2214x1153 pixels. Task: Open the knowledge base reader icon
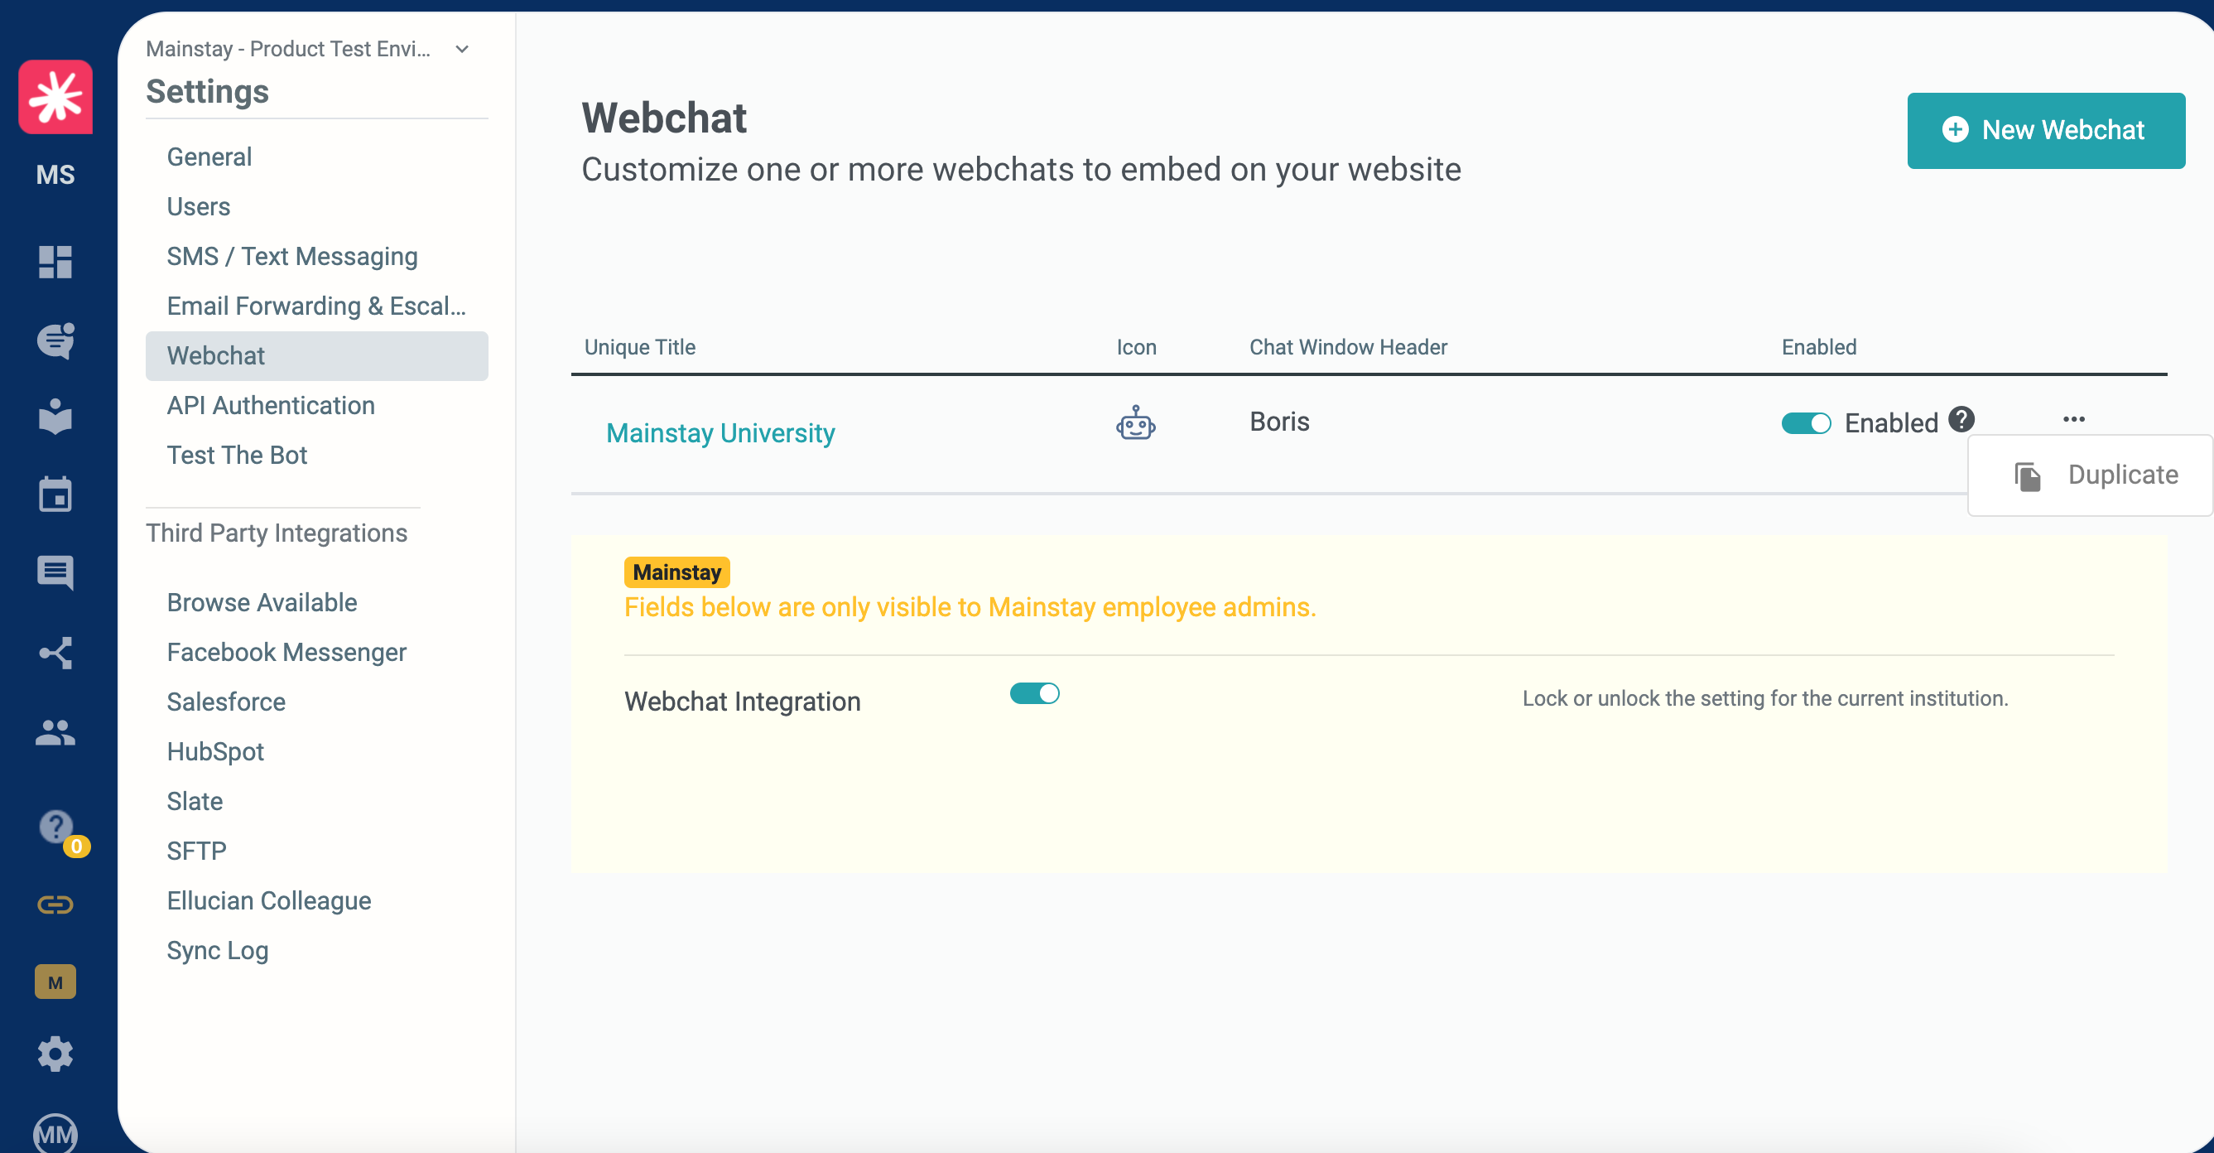click(x=55, y=417)
